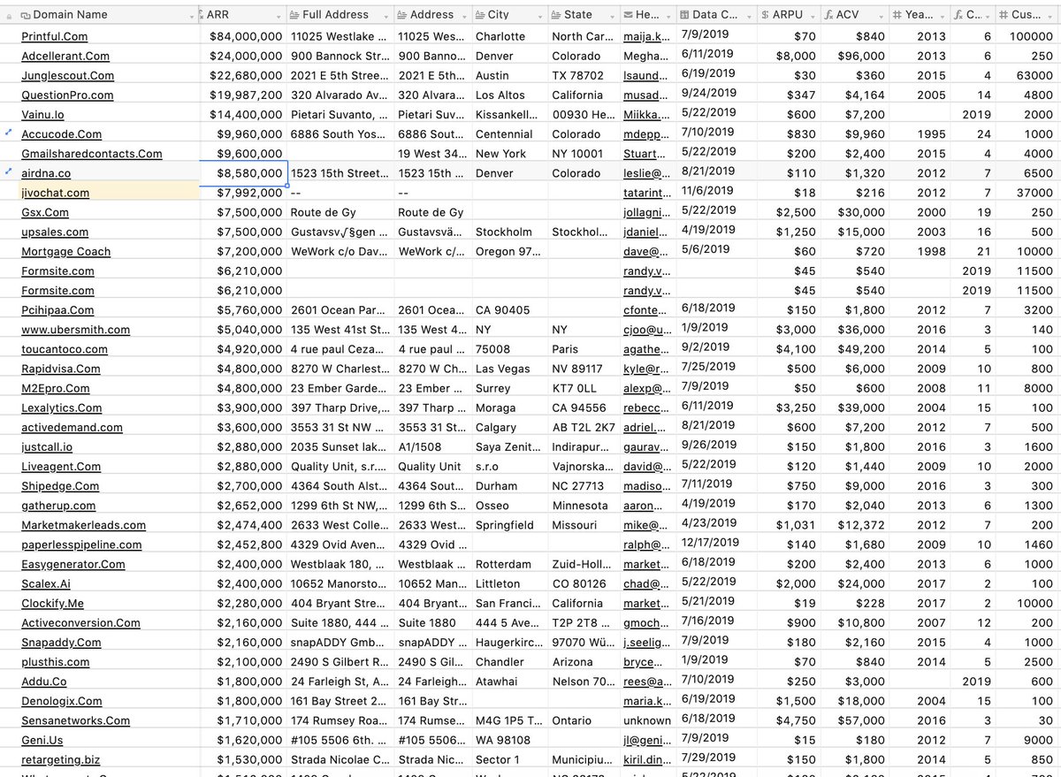Open the Full Address column dropdown arrow

coord(388,15)
